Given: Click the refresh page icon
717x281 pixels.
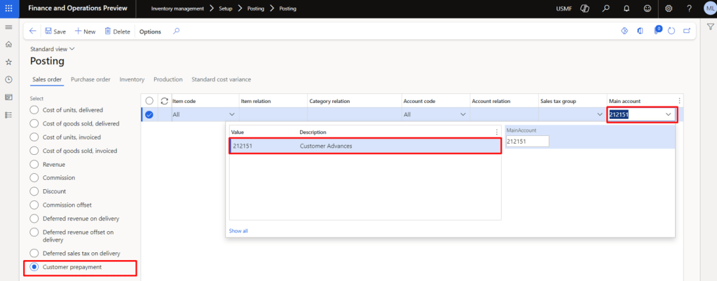Looking at the screenshot, I should pos(671,31).
